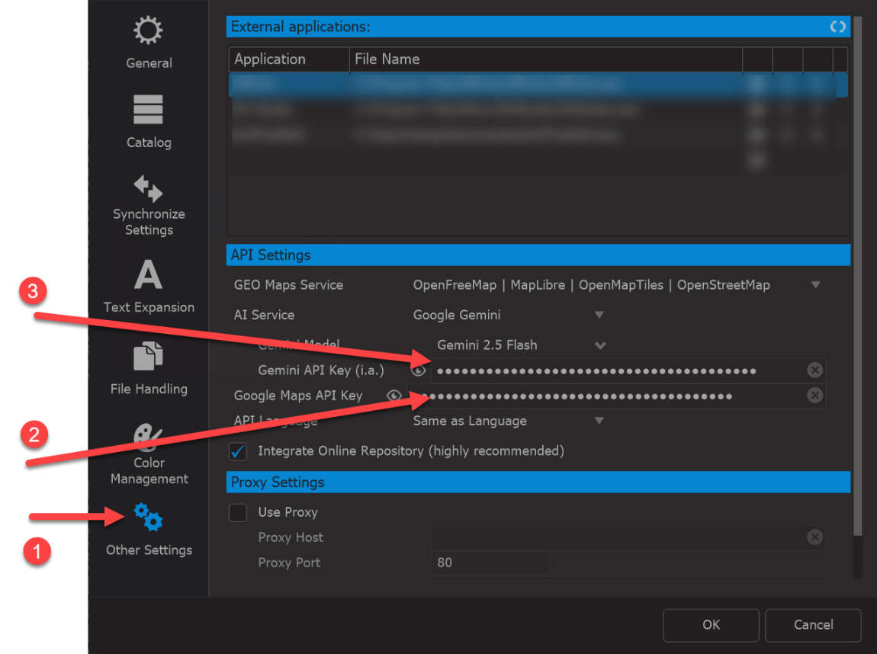This screenshot has height=654, width=877.
Task: Click the File Name column header
Action: [546, 59]
